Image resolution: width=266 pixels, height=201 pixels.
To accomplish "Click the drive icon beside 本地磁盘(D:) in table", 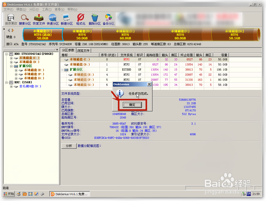I will click(x=66, y=65).
